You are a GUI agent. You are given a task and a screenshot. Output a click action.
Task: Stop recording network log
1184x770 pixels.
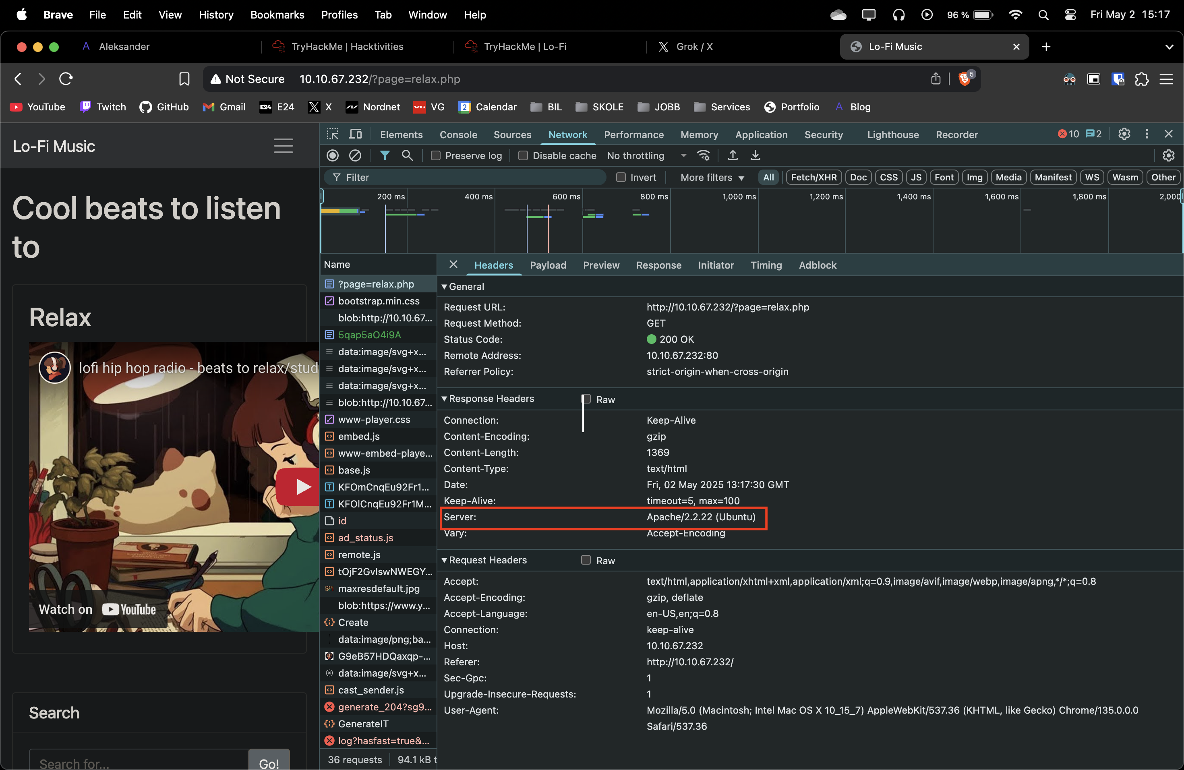pos(333,156)
